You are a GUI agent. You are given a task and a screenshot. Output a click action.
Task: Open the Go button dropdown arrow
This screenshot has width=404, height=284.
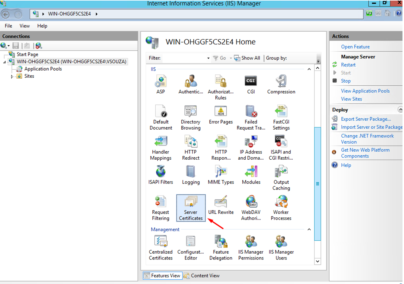(231, 58)
